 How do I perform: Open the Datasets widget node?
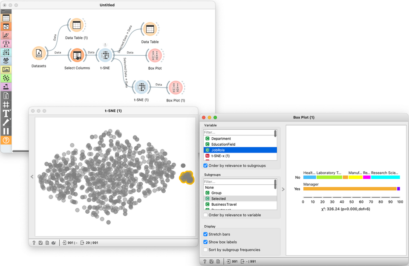39,54
